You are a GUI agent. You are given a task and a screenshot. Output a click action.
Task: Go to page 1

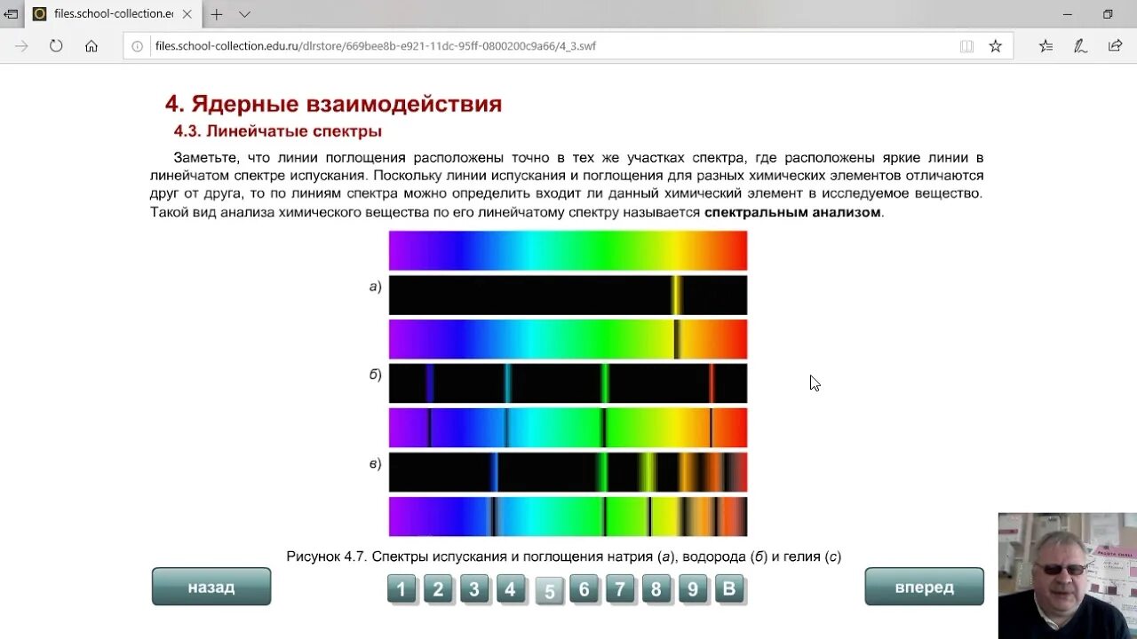(402, 589)
